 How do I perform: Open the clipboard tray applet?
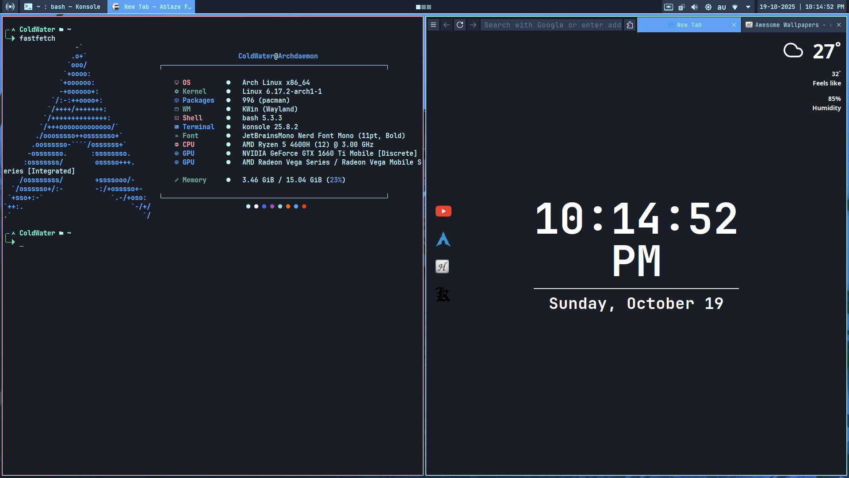(681, 7)
